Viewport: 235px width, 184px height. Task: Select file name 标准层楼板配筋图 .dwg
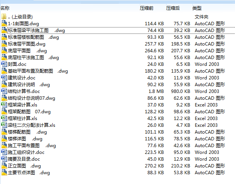tap(33, 37)
